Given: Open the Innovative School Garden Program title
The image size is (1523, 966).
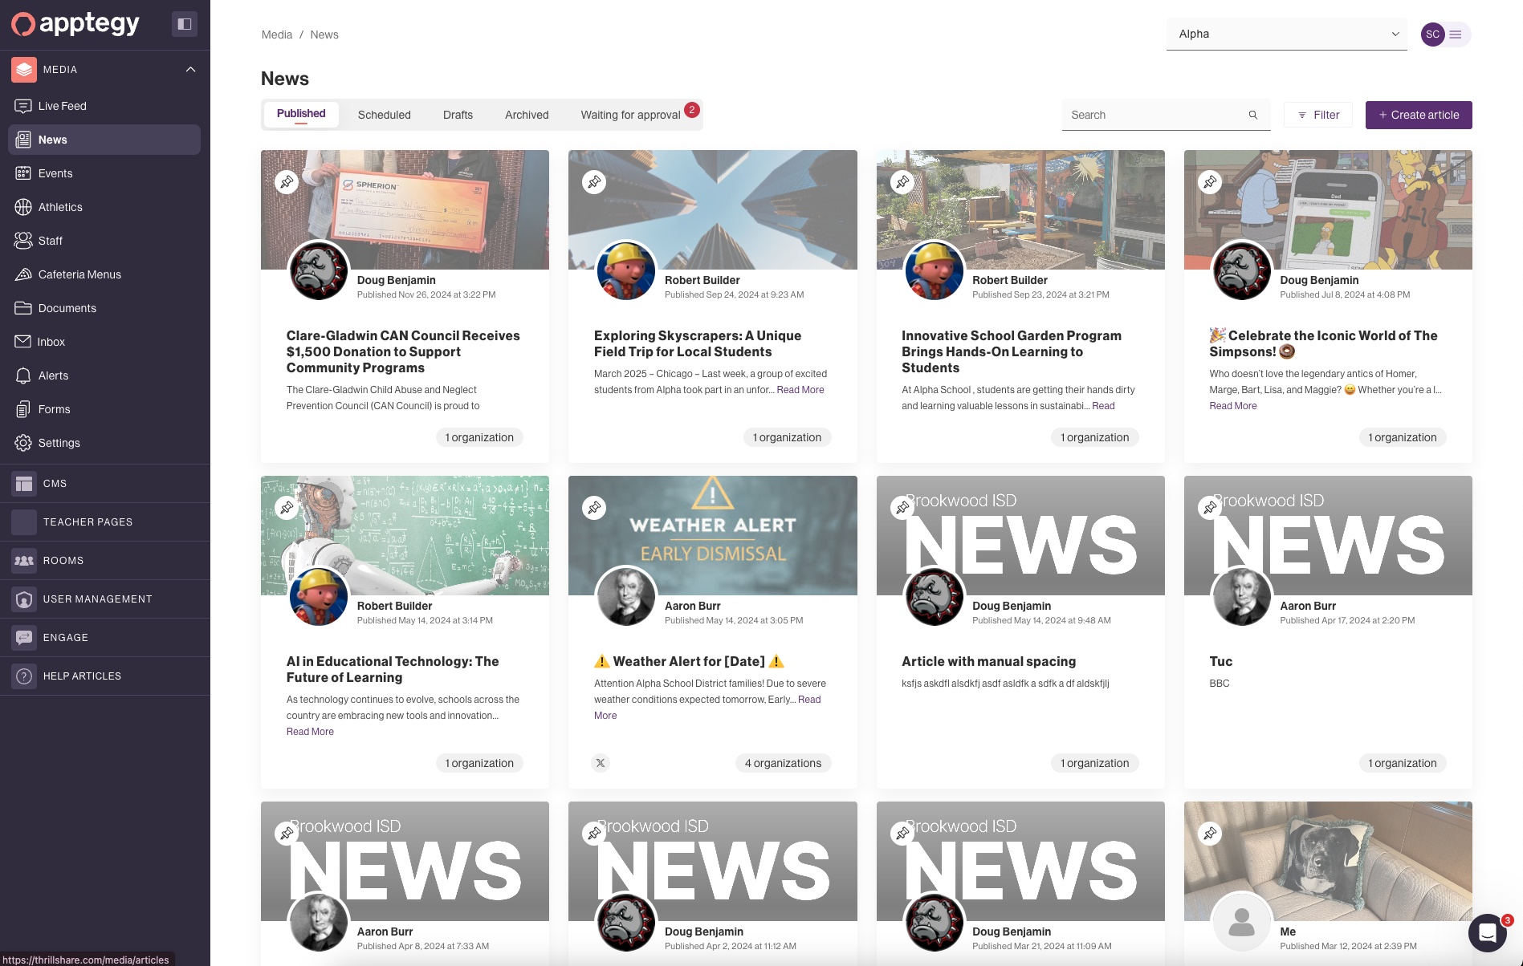Looking at the screenshot, I should point(1012,351).
